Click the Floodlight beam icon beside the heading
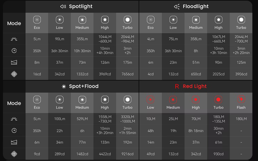Image resolution: width=258 pixels, height=161 pixels. [177, 6]
